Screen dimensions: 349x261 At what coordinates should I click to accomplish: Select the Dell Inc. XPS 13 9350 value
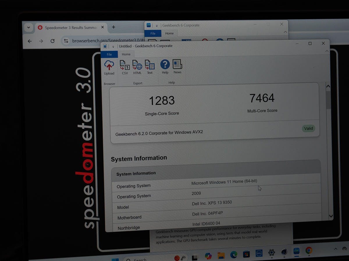(x=212, y=203)
